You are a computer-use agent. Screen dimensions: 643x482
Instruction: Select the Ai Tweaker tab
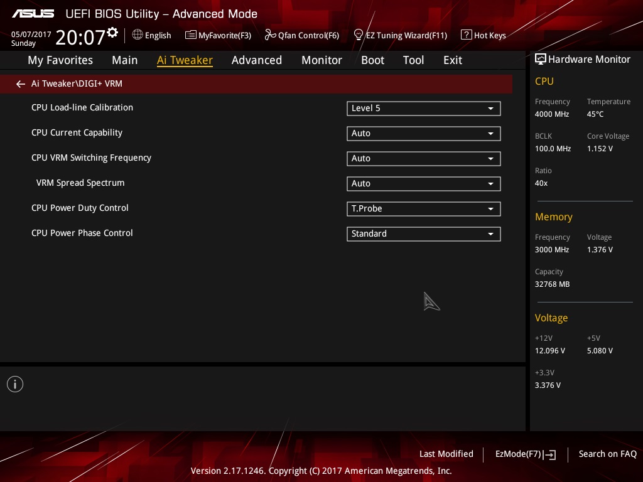(x=185, y=60)
